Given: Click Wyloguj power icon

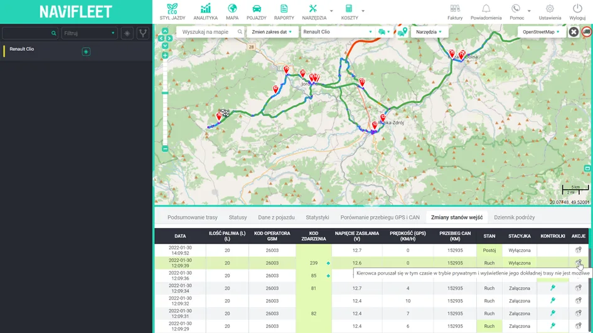Looking at the screenshot, I should coord(577,12).
